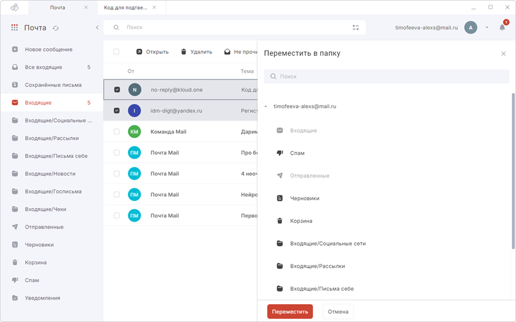Open the apps grid icon beside Почта
516x322 pixels.
(15, 28)
